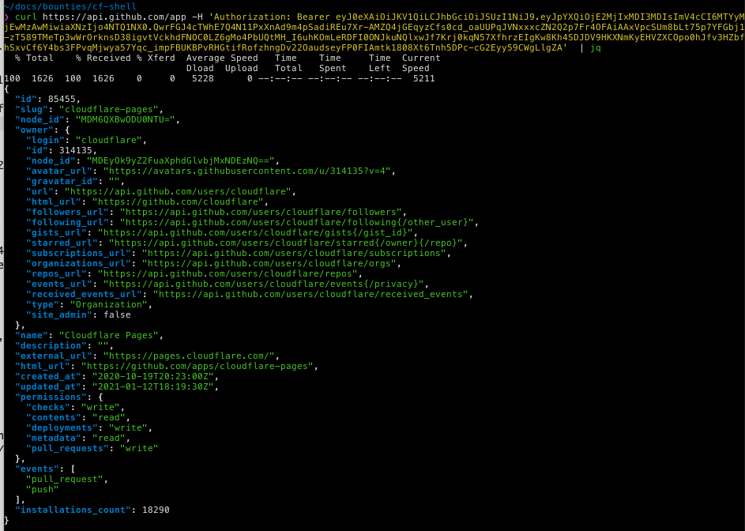This screenshot has width=745, height=531.
Task: Click the "Average Speed" column header
Action: coord(222,58)
